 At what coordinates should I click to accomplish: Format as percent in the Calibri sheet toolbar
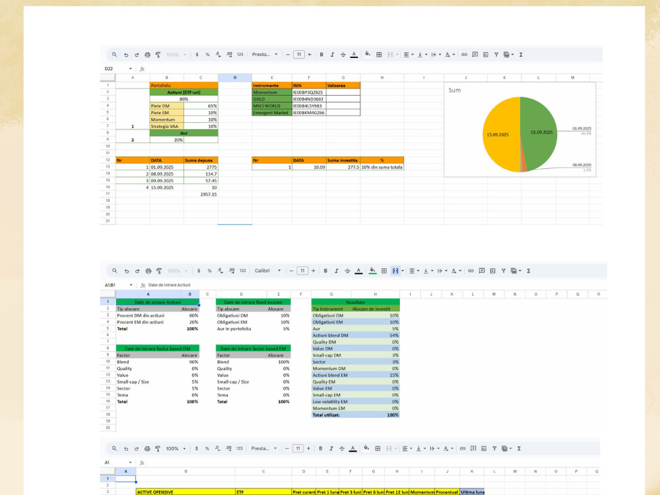210,271
